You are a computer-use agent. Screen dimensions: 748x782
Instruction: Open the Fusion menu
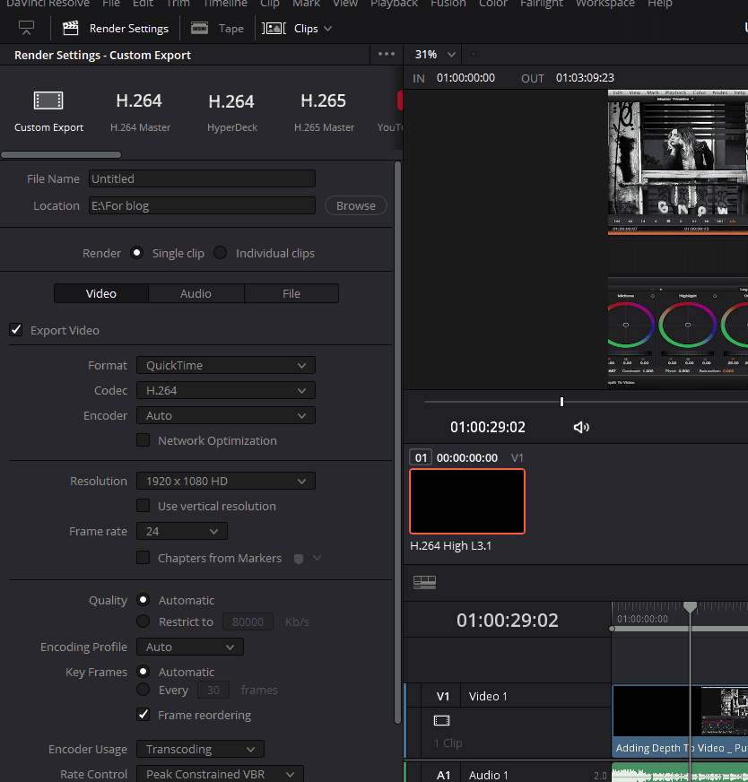[448, 4]
